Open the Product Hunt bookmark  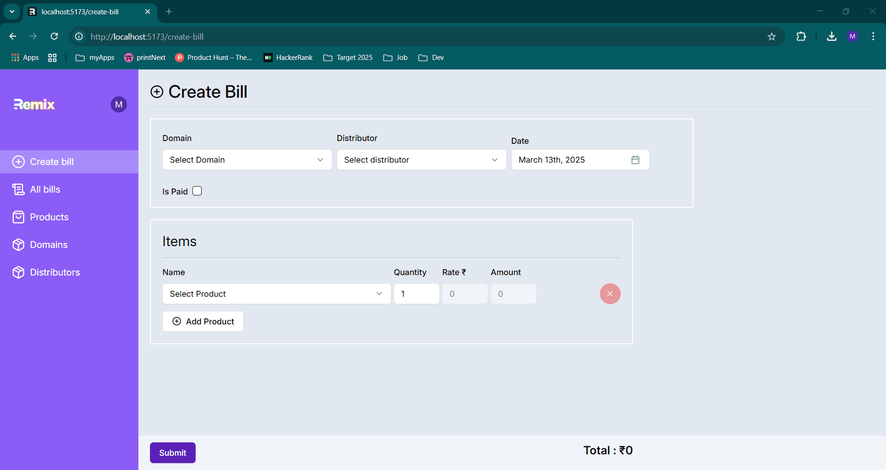pyautogui.click(x=214, y=58)
